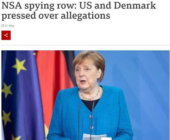Click the clock icon beside the date
Image resolution: width=170 pixels, height=140 pixels.
[3, 26]
